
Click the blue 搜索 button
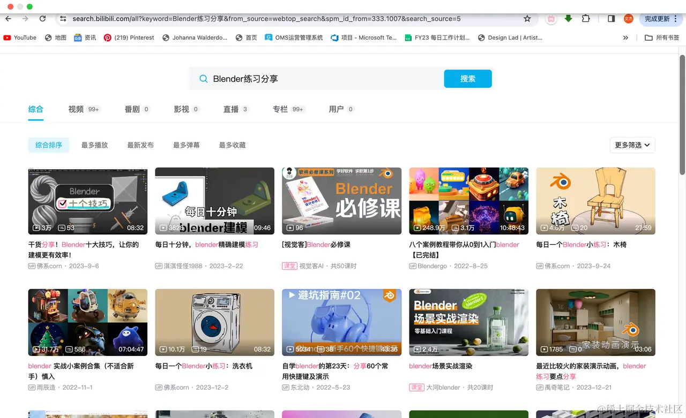click(x=468, y=79)
